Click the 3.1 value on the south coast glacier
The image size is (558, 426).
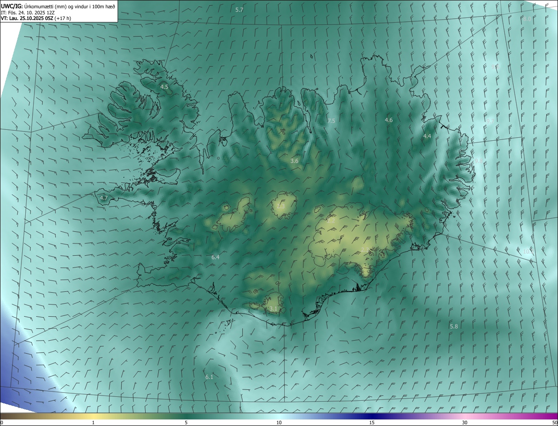coord(273,309)
